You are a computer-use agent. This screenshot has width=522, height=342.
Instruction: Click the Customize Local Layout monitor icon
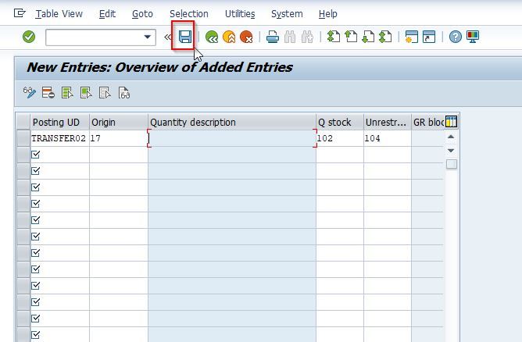pyautogui.click(x=473, y=37)
